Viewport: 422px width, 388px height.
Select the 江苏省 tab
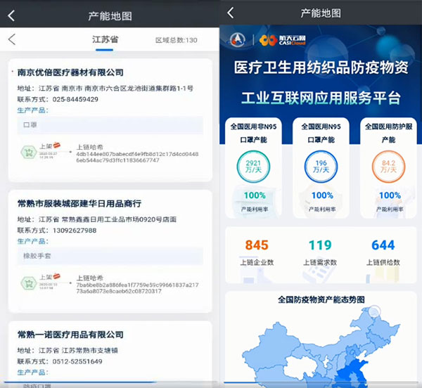tap(105, 39)
